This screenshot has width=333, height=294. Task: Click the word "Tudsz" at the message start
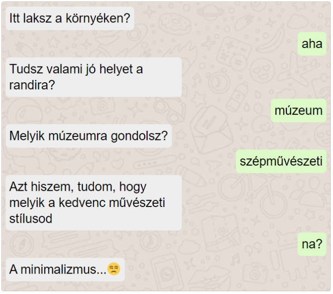pos(26,69)
